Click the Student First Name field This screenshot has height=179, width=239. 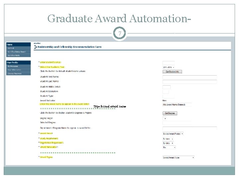coord(190,77)
